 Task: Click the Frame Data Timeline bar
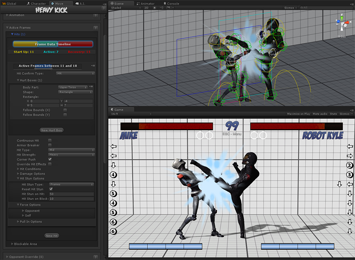tap(53, 44)
